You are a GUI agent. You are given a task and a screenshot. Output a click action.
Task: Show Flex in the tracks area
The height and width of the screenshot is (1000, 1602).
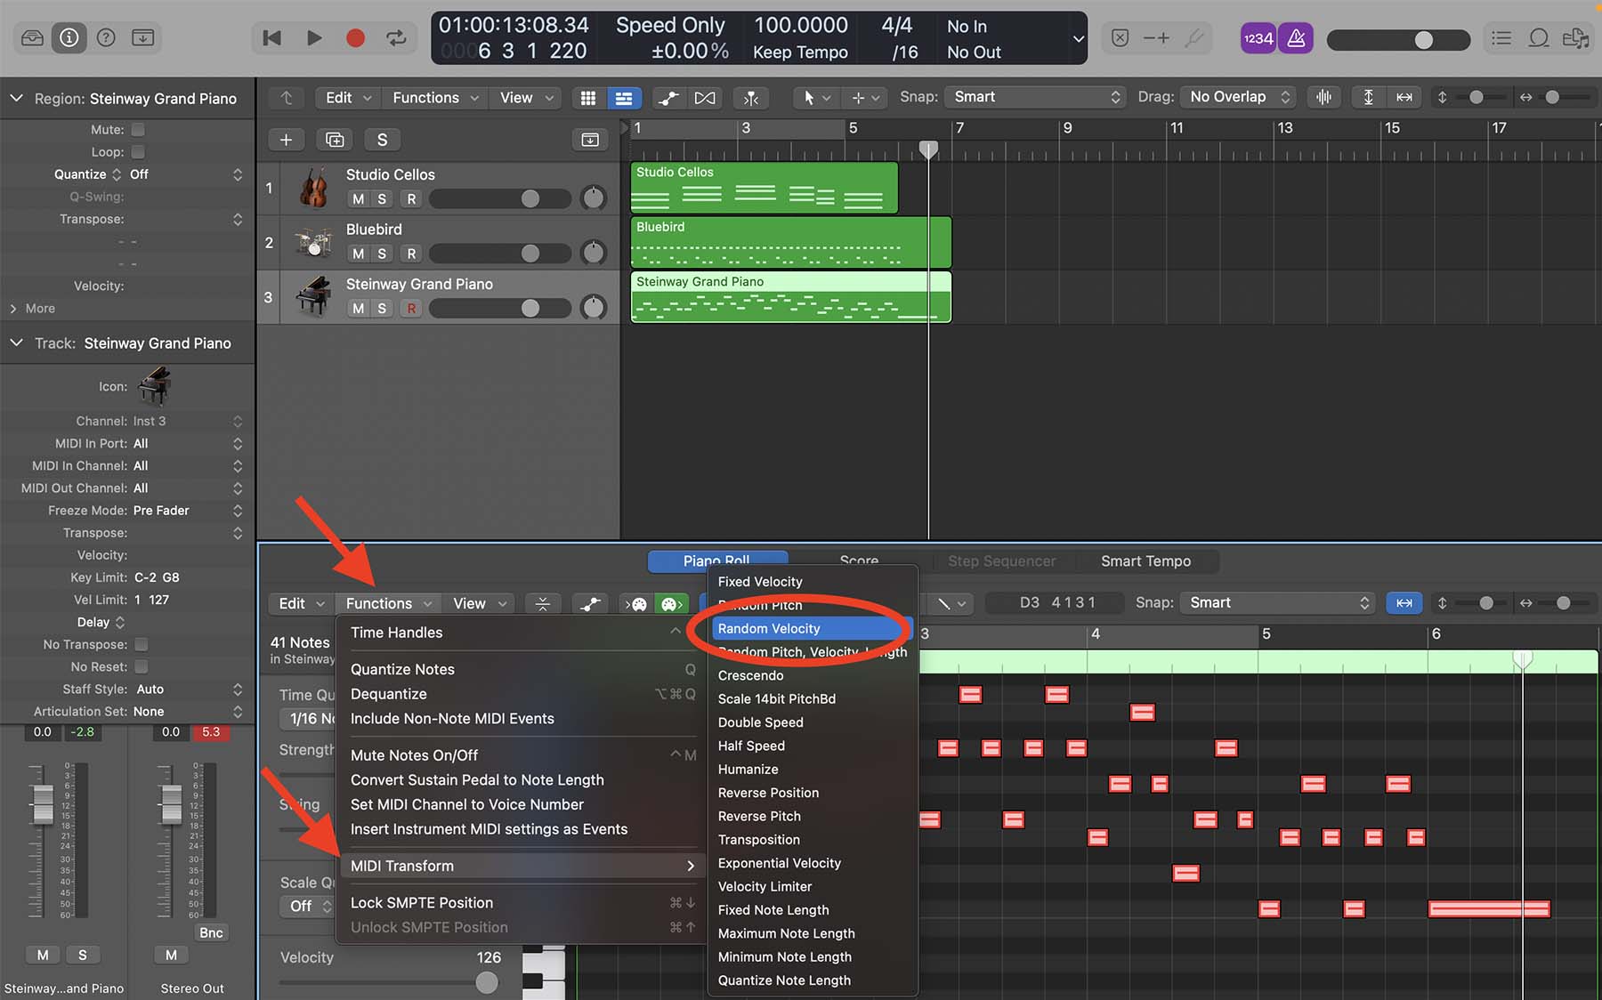pos(705,98)
